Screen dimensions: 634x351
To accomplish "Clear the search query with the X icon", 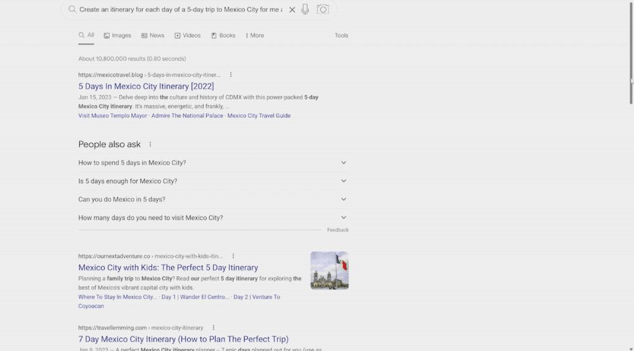I will [292, 10].
